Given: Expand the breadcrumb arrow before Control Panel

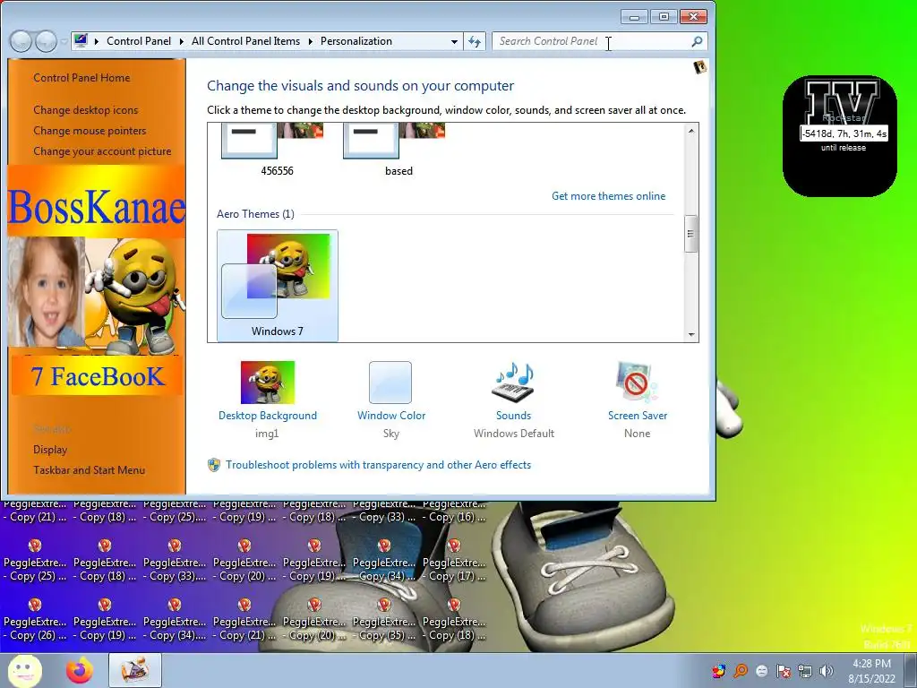Looking at the screenshot, I should click(x=96, y=41).
